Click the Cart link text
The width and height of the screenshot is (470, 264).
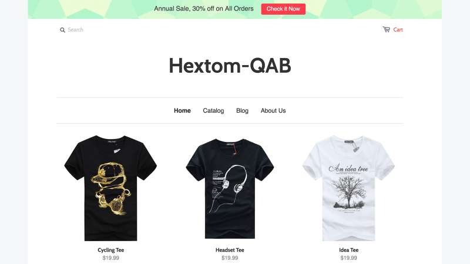click(398, 30)
